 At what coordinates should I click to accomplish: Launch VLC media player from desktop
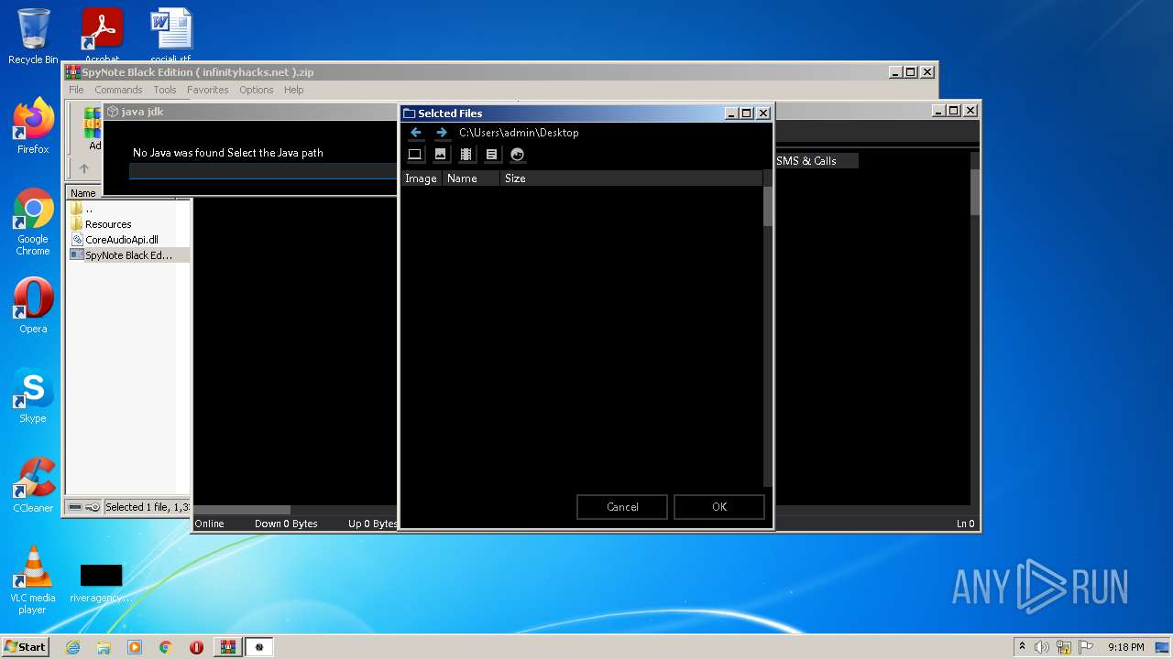33,580
